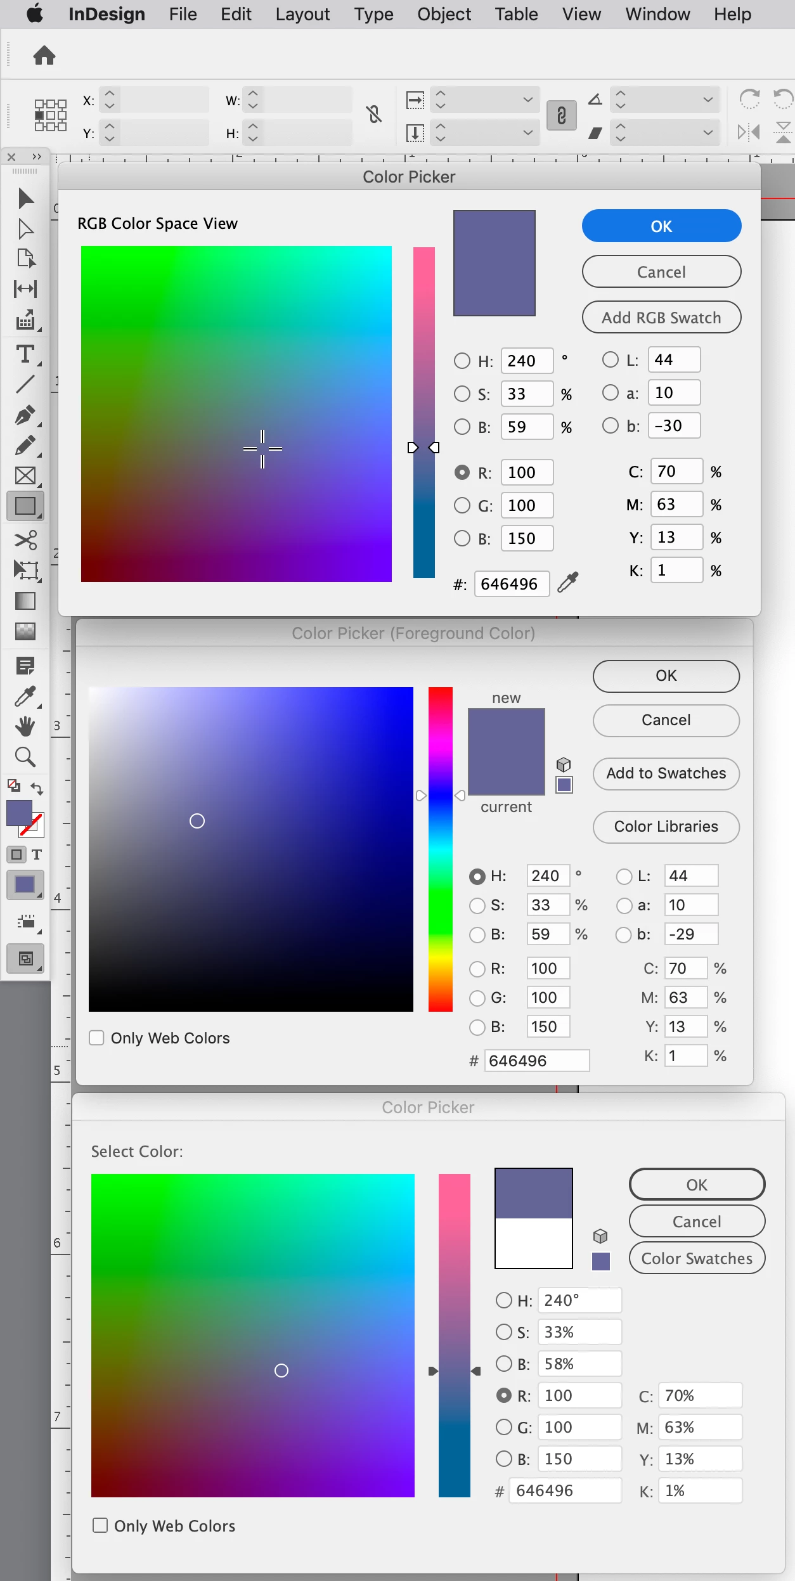Select the Rectangle tool
This screenshot has height=1581, width=795.
(25, 507)
